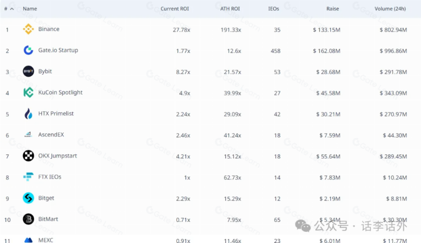Select OKX Jumpstart ATH ROI 15.12x
The image size is (421, 243).
pyautogui.click(x=233, y=156)
